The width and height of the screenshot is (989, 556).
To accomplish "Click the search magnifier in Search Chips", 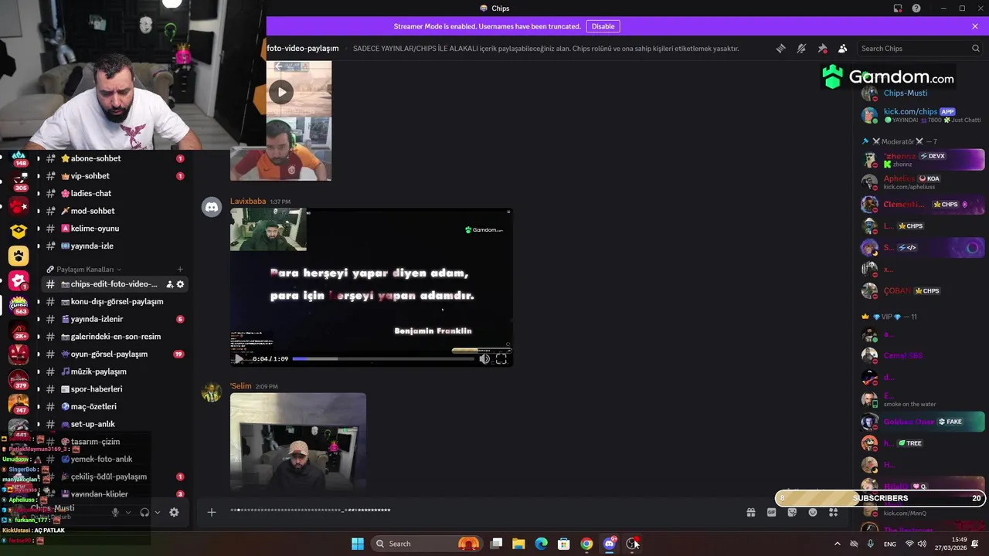I will coord(975,48).
